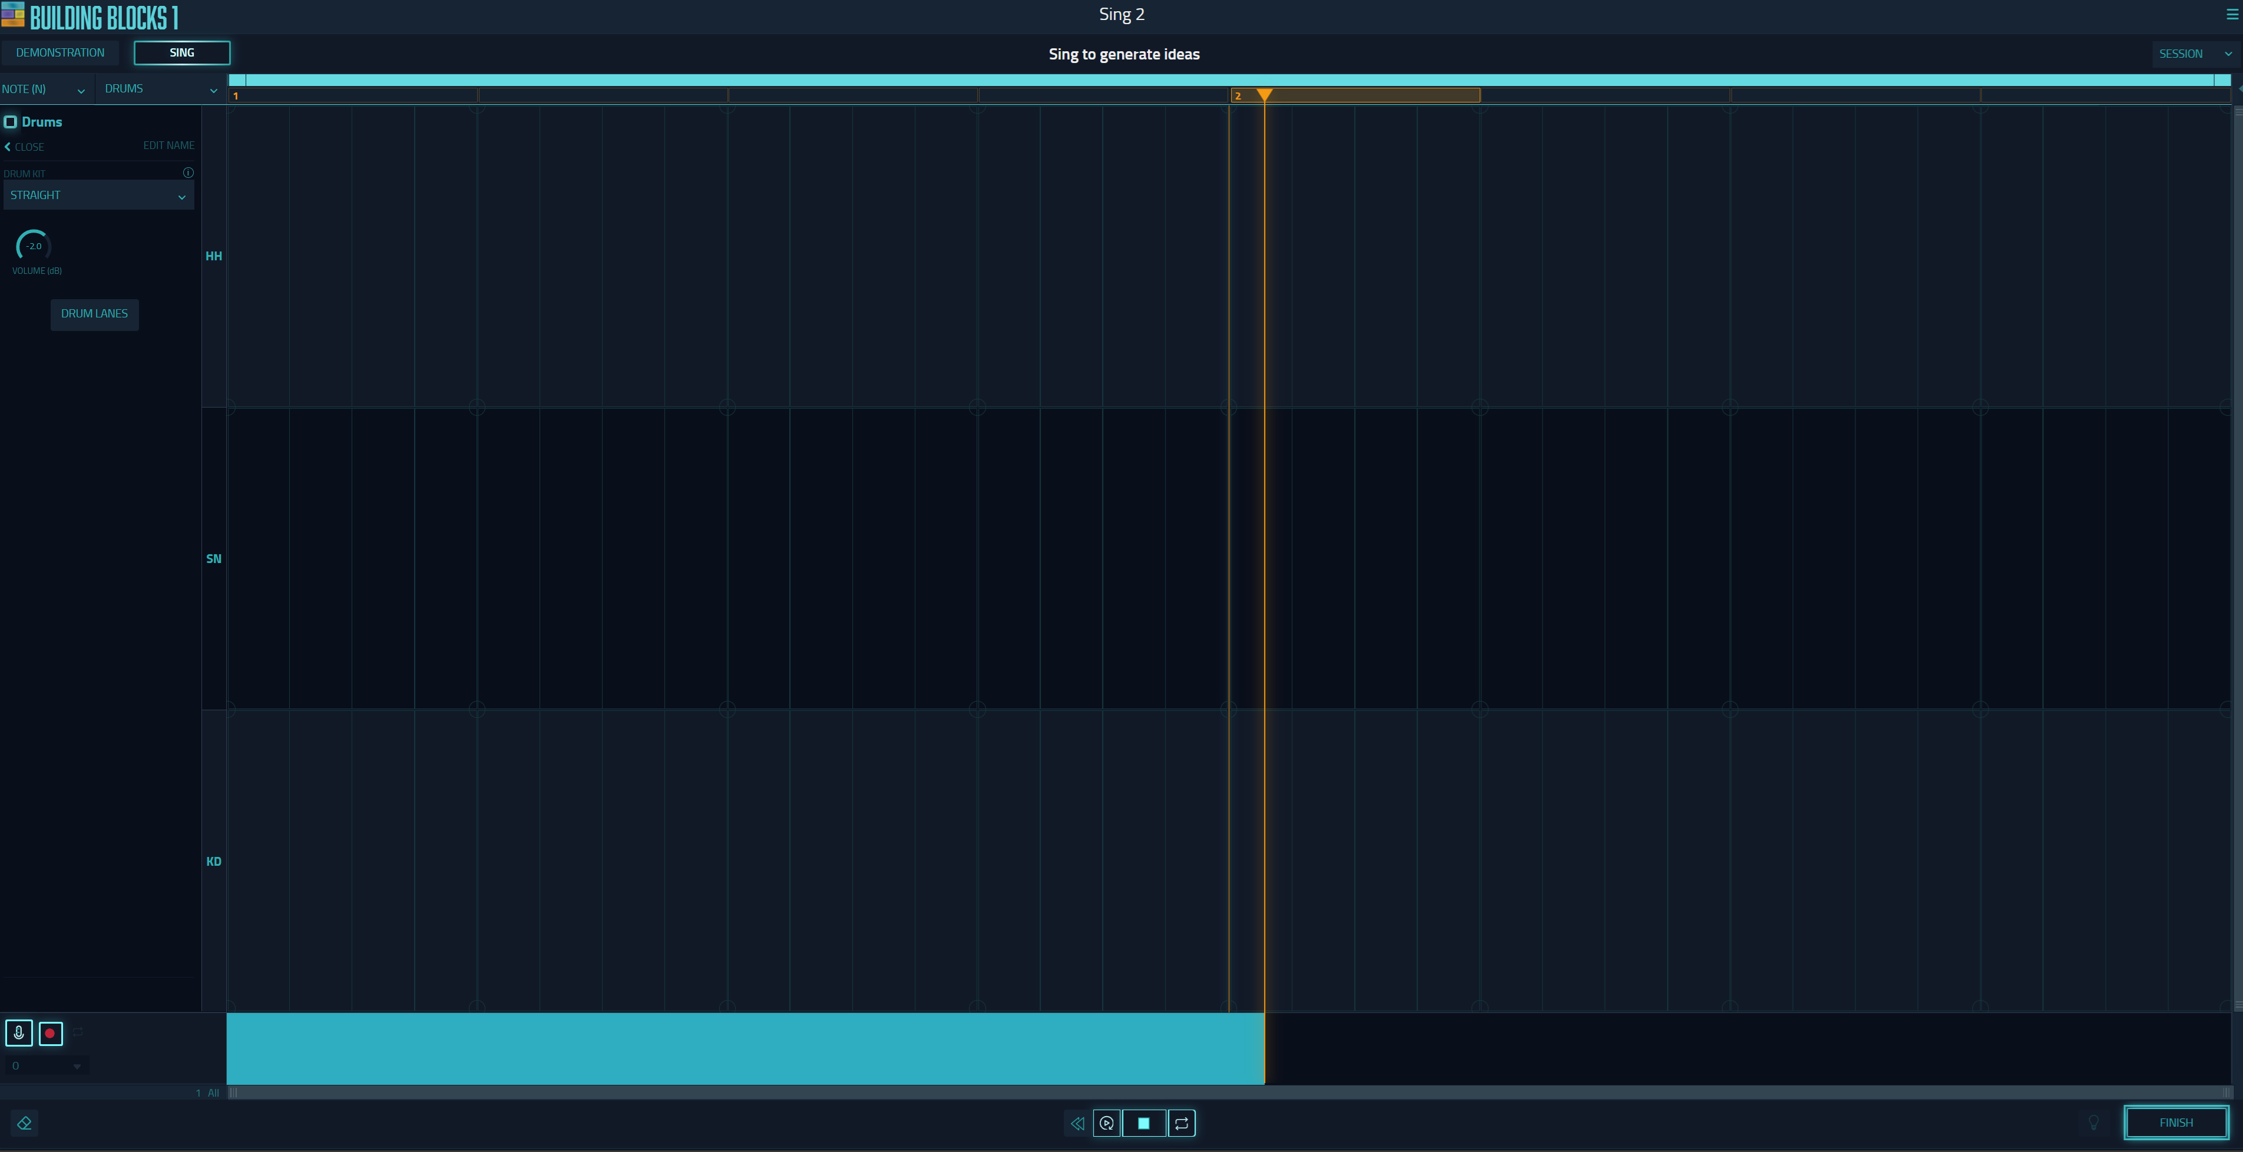Click the 'All' label by the scrollbar
The height and width of the screenshot is (1152, 2243).
213,1093
